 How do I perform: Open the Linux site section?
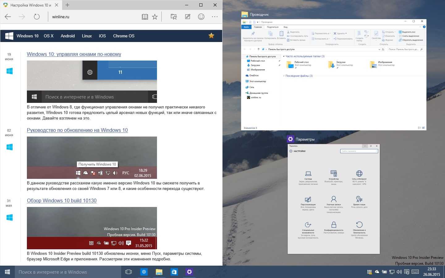87,36
